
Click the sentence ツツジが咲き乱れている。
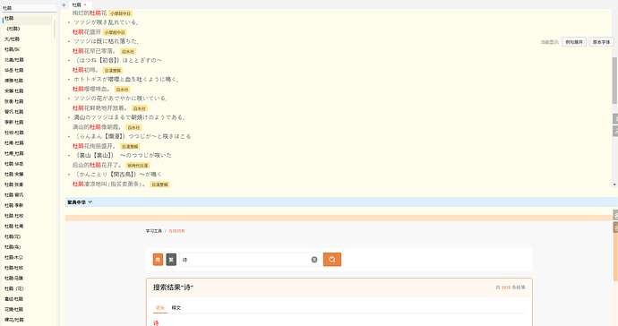tap(107, 22)
